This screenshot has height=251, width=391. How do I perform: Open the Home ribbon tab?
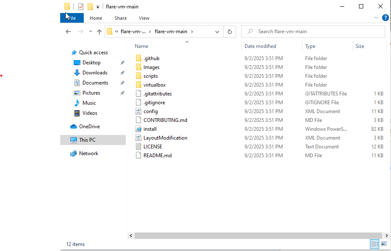tap(96, 18)
